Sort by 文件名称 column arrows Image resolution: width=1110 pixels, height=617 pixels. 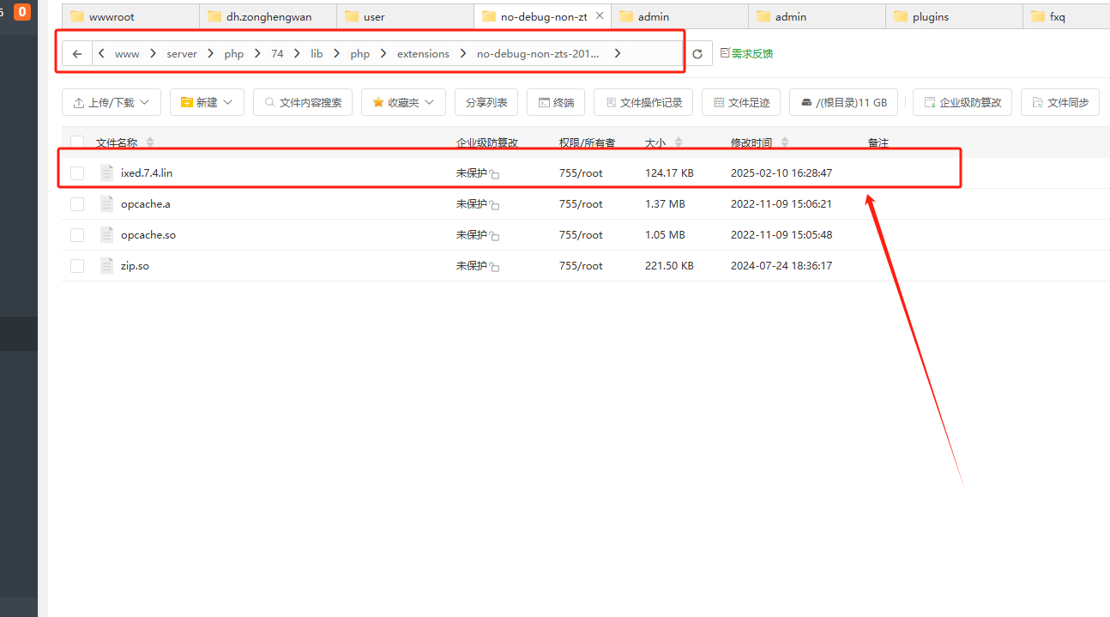pyautogui.click(x=151, y=142)
